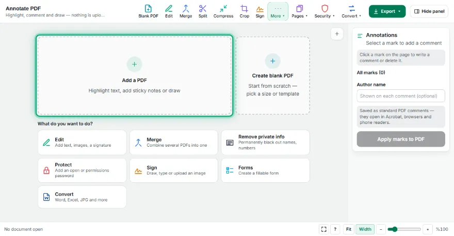Viewport: 454px width, 236px height.
Task: Open the Forms card for fillable forms
Action: 265,170
